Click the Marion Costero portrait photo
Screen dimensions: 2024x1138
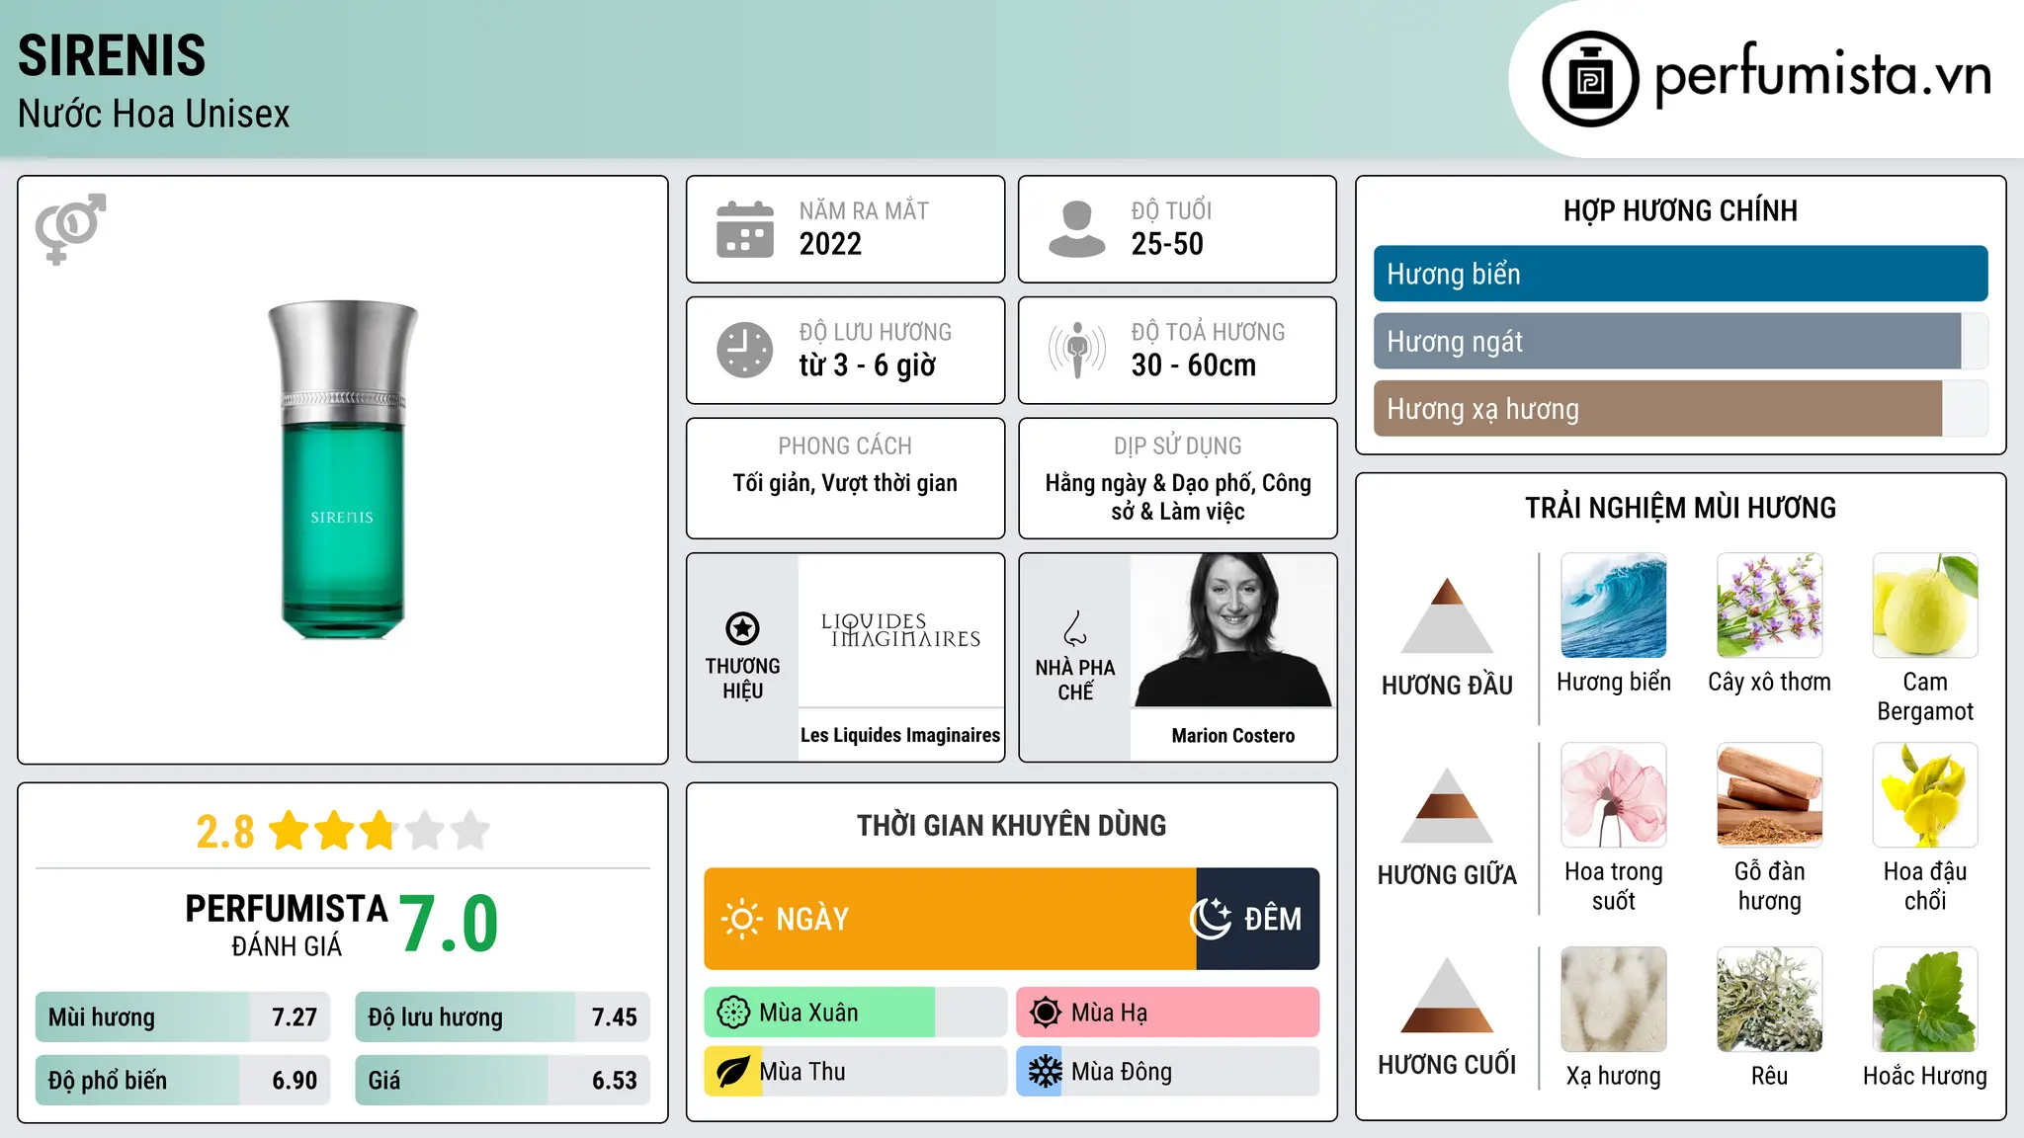[x=1232, y=630]
